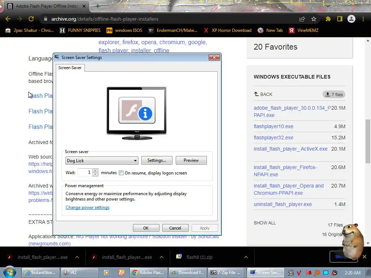
Task: Switch to 7-Zip File taskbar window
Action: [x=226, y=273]
